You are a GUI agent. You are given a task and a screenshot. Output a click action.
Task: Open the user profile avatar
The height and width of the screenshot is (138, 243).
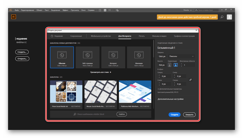coord(229,17)
